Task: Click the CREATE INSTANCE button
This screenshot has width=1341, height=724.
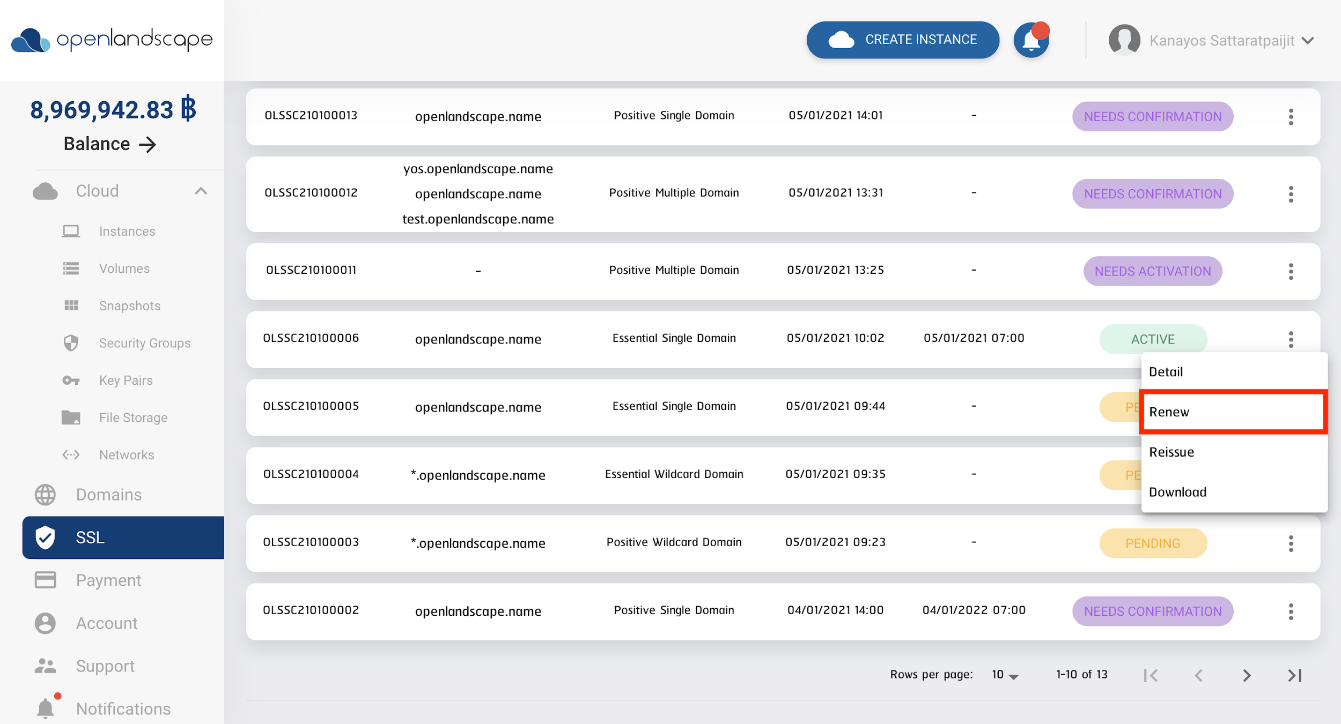Action: [x=902, y=39]
